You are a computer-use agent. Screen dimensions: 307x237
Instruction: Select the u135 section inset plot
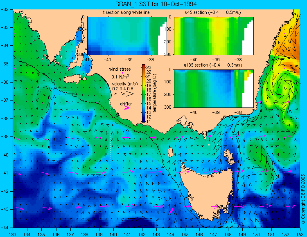coord(214,89)
